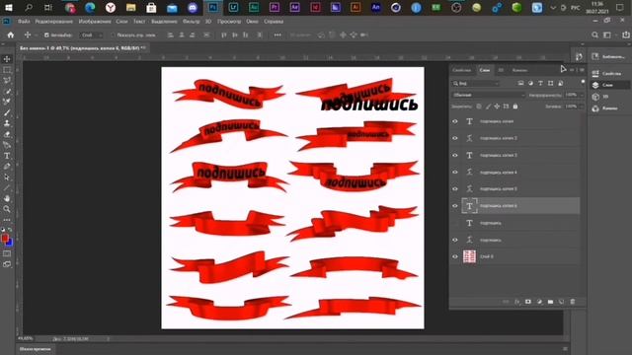Lock layer position icon

tap(497, 106)
